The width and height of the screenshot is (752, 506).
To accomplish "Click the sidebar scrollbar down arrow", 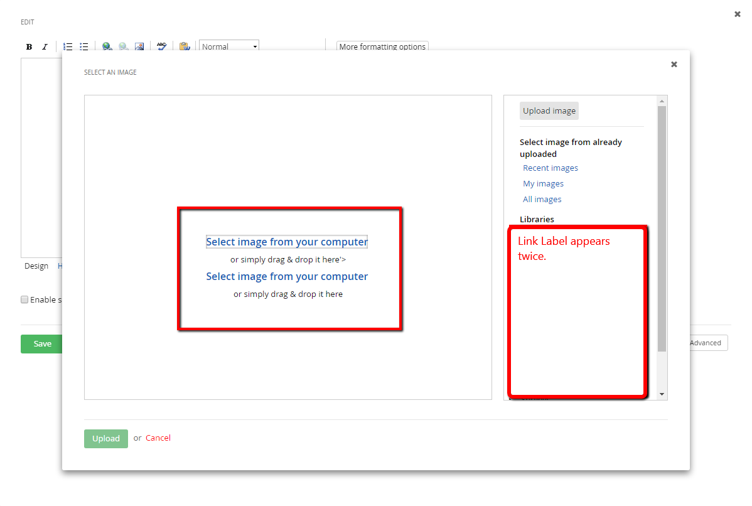I will tap(662, 394).
